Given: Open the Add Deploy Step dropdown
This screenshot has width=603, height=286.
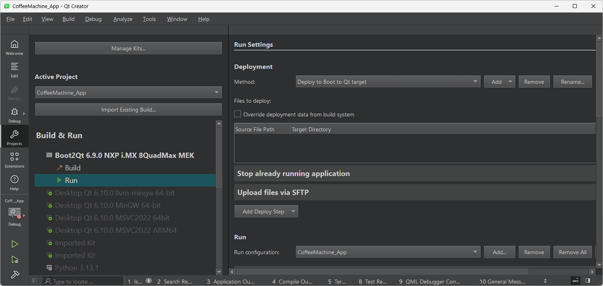Looking at the screenshot, I should point(266,211).
